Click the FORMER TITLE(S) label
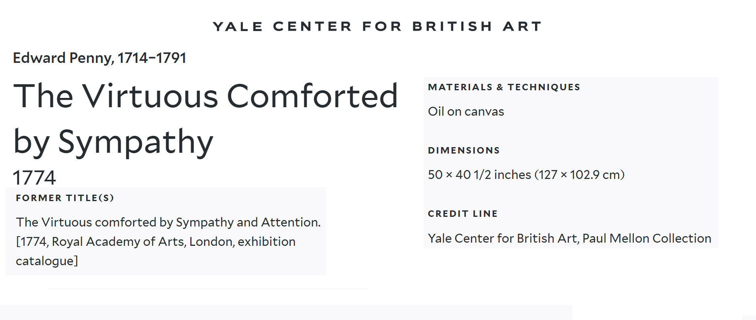Image resolution: width=756 pixels, height=320 pixels. pos(65,198)
